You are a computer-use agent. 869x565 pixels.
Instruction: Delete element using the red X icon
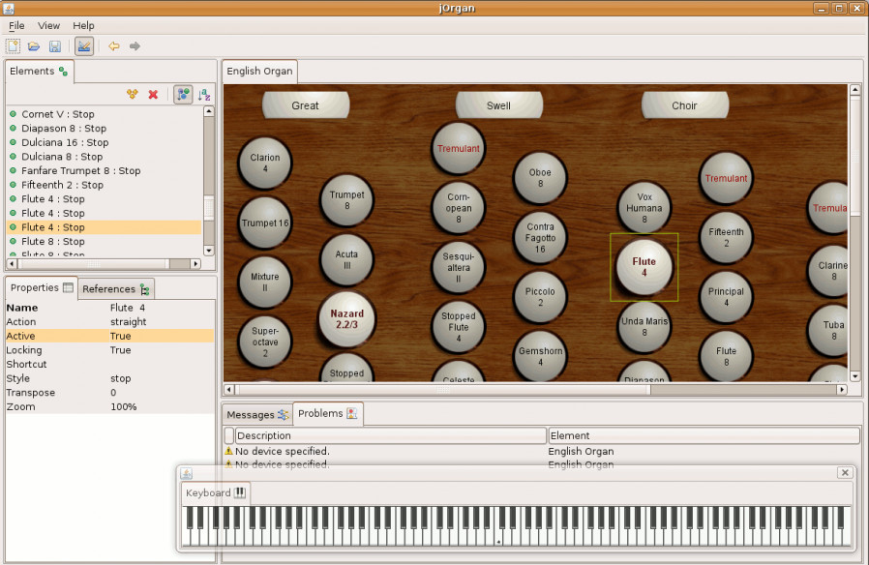pyautogui.click(x=153, y=94)
